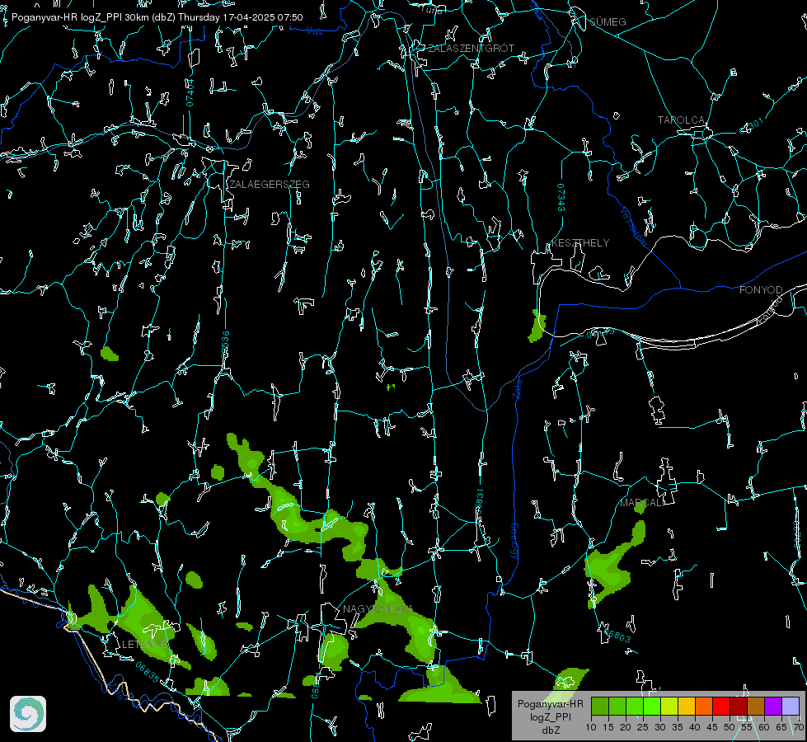Click the 40 value on legend scale

point(695,728)
